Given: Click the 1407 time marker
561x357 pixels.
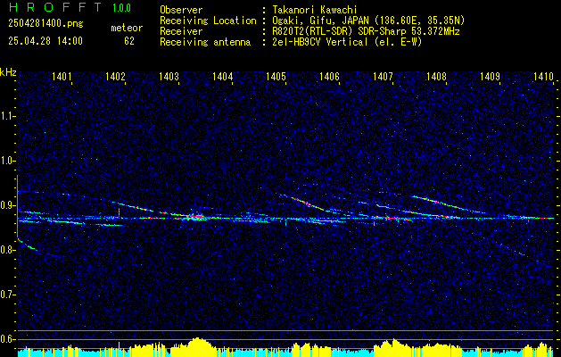Looking at the screenshot, I should pos(384,76).
